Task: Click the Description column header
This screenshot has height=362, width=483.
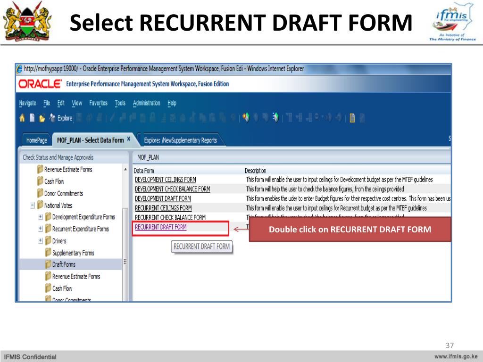Action: (x=255, y=171)
